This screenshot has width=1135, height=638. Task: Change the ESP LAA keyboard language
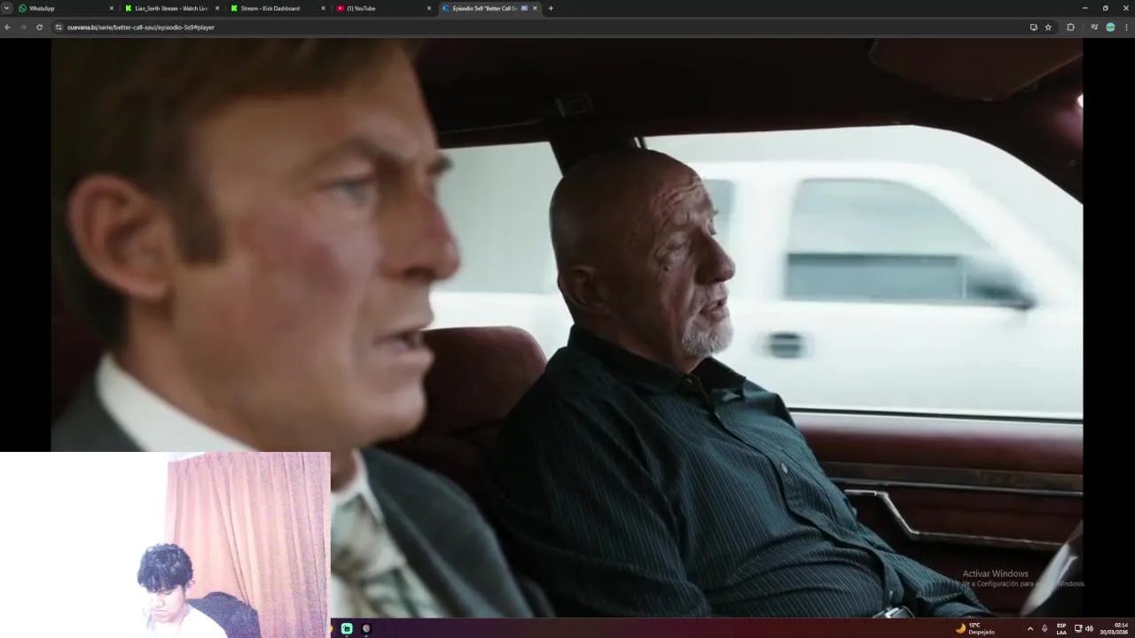(x=1061, y=628)
